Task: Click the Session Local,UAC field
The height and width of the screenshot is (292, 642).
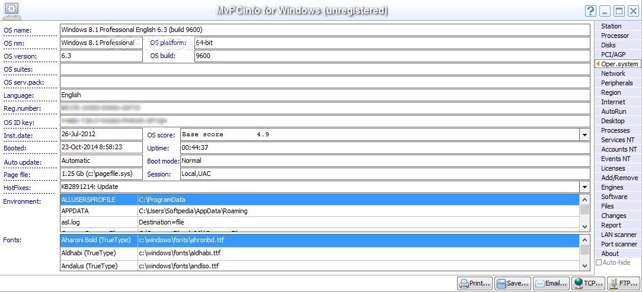Action: [385, 174]
